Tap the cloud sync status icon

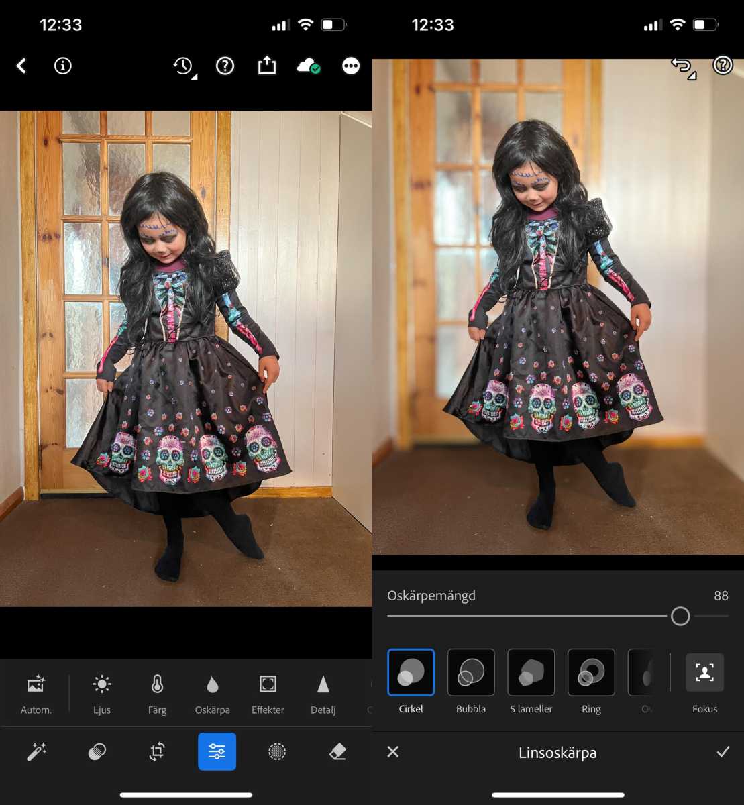pyautogui.click(x=308, y=66)
